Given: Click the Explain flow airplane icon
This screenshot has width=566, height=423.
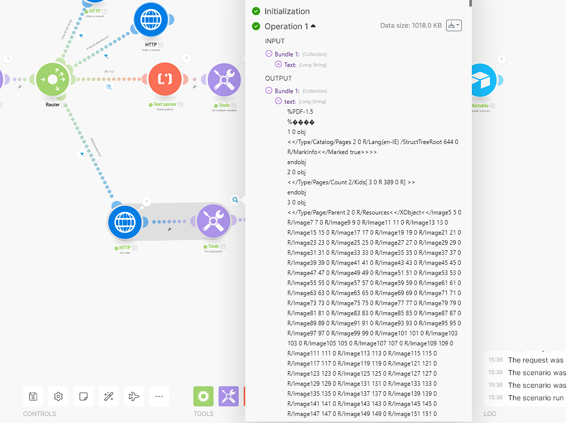Looking at the screenshot, I should pyautogui.click(x=133, y=396).
